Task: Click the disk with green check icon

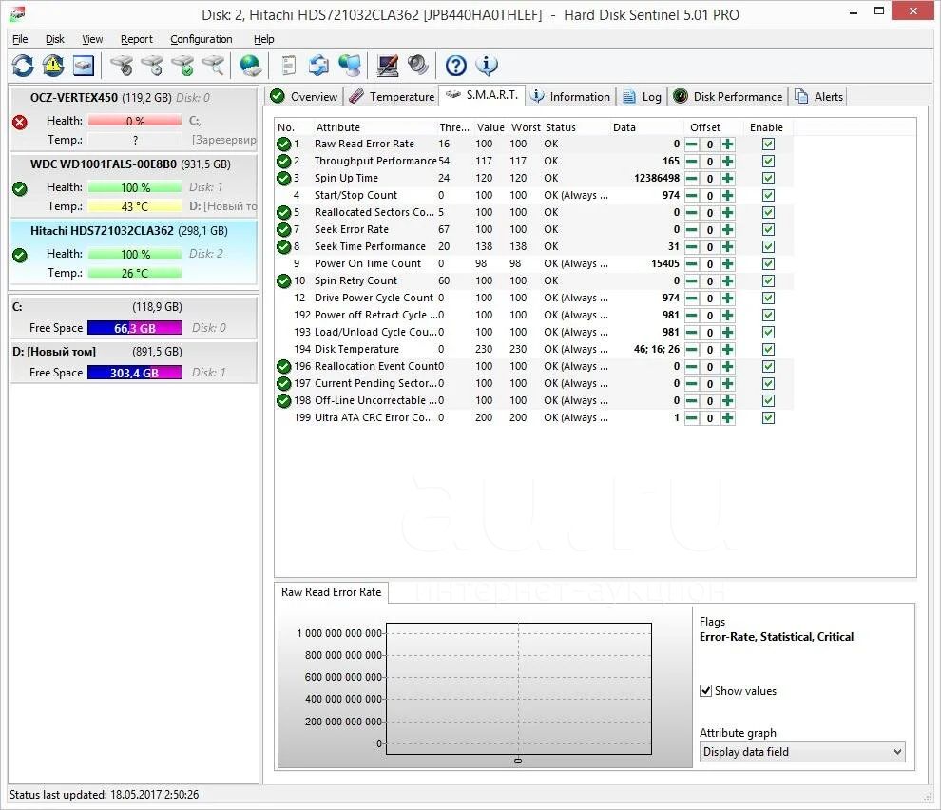Action: tap(183, 65)
